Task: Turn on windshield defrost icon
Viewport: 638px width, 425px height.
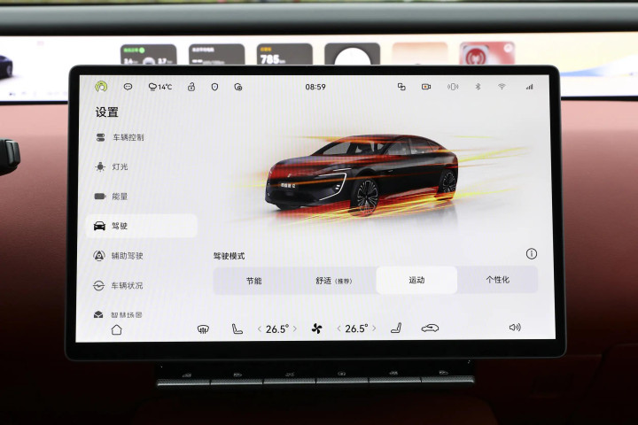Action: point(203,329)
